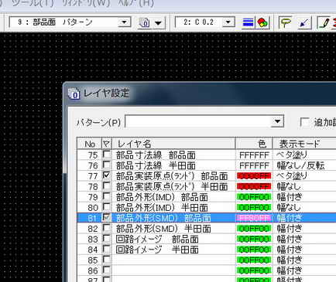This screenshot has width=336, height=282.
Task: Check the box for layer 83 回路イメージ
Action: tap(106, 239)
